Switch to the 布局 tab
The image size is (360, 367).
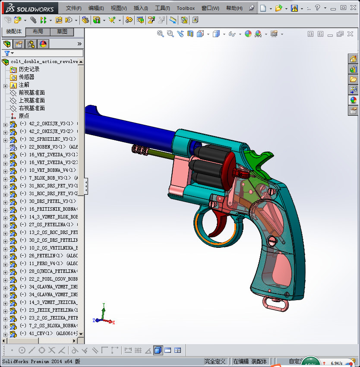coord(38,32)
